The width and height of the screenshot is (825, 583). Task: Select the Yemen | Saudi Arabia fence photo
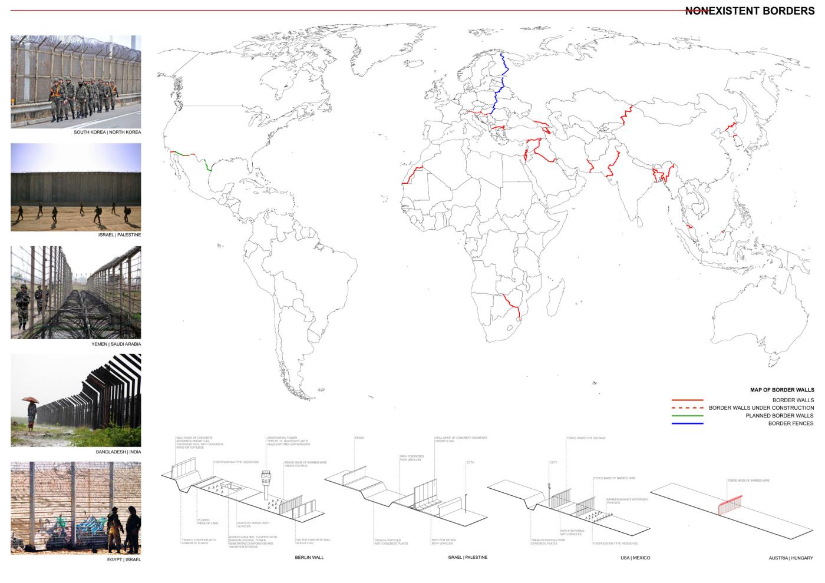(75, 292)
